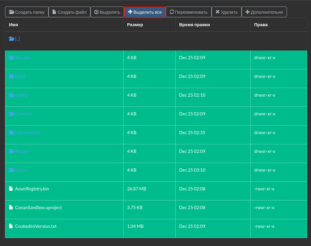This screenshot has width=311, height=246.
Task: Click the timestamp of ConanSandbox.uproject
Action: point(192,208)
